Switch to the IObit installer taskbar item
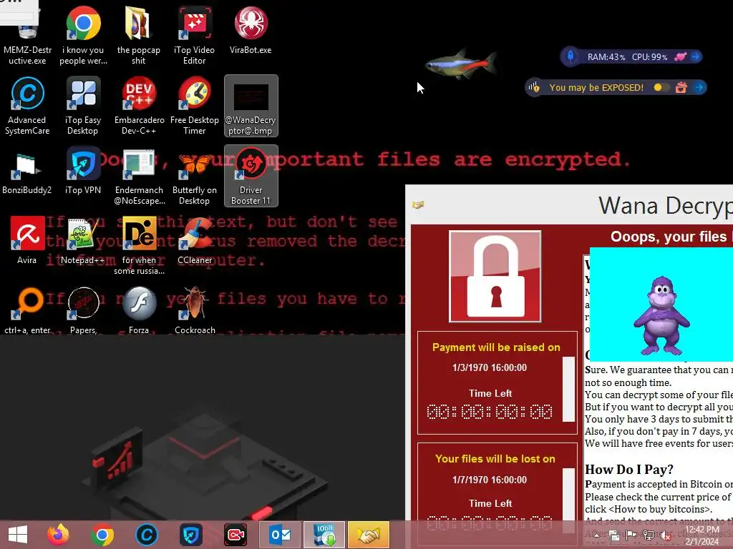This screenshot has width=733, height=549. pyautogui.click(x=324, y=535)
